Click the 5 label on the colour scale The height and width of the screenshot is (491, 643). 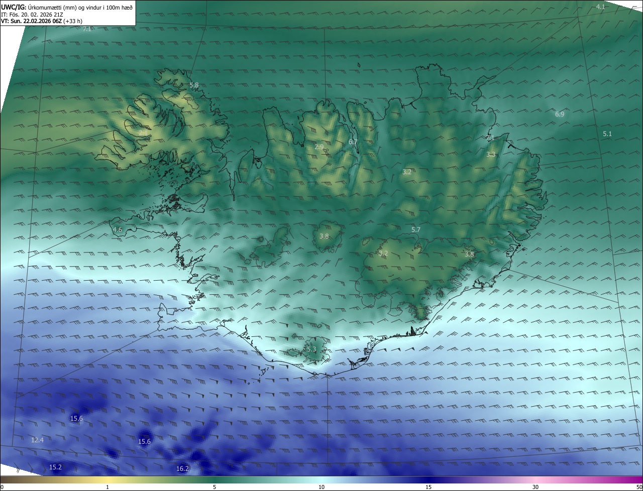coord(215,487)
